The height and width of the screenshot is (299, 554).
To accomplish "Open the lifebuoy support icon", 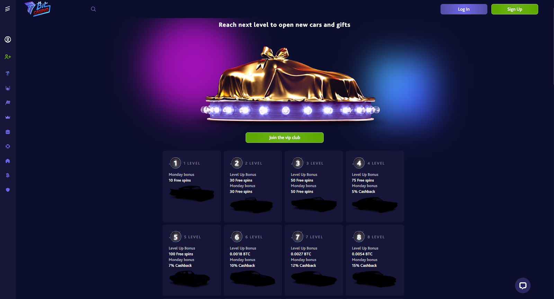I will [x=8, y=146].
